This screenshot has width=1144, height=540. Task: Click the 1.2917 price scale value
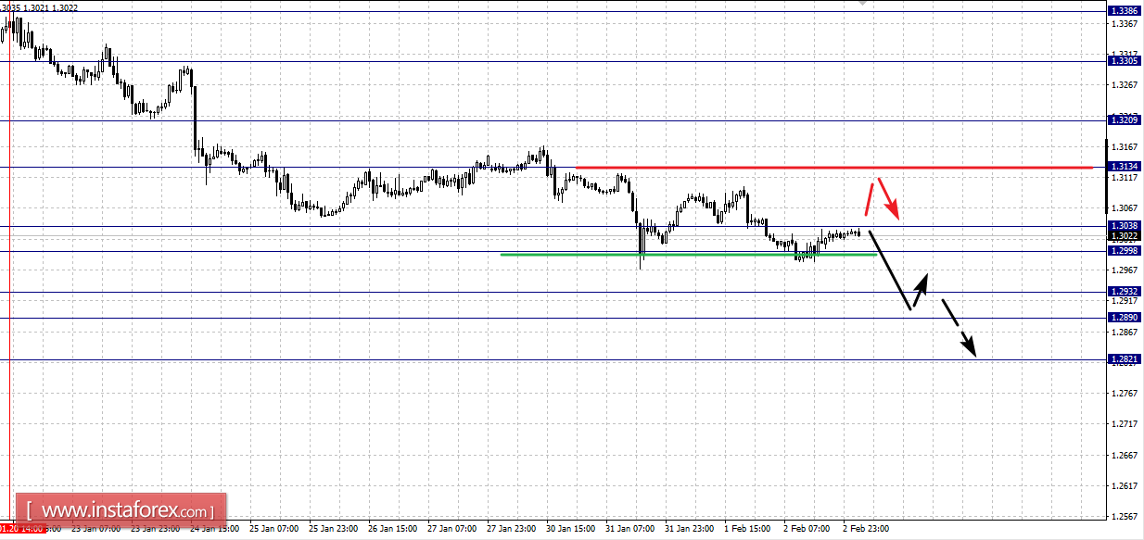coord(1125,301)
